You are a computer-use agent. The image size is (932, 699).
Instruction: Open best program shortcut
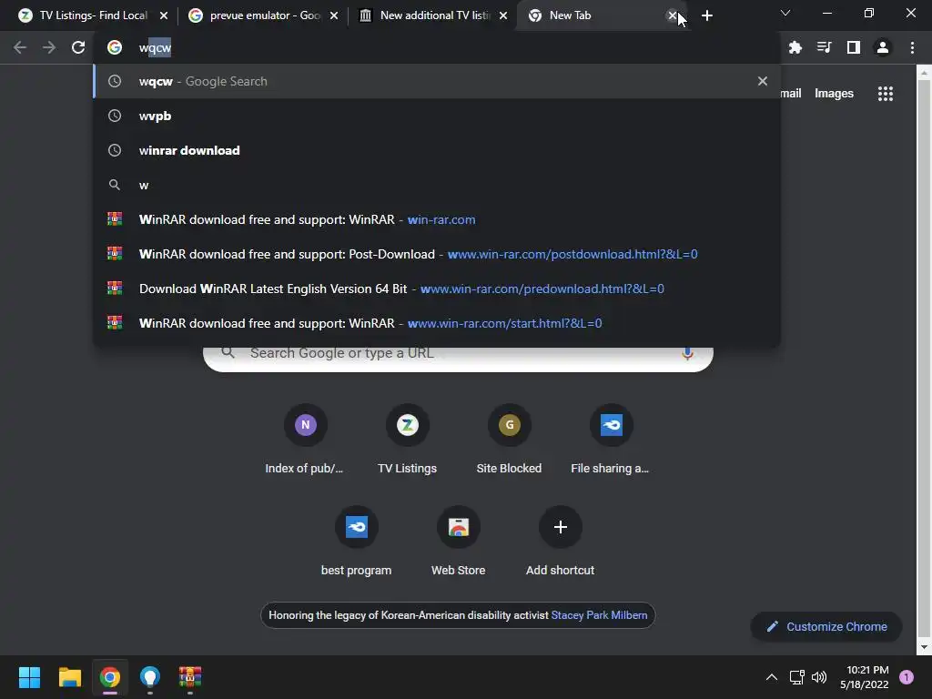click(356, 542)
